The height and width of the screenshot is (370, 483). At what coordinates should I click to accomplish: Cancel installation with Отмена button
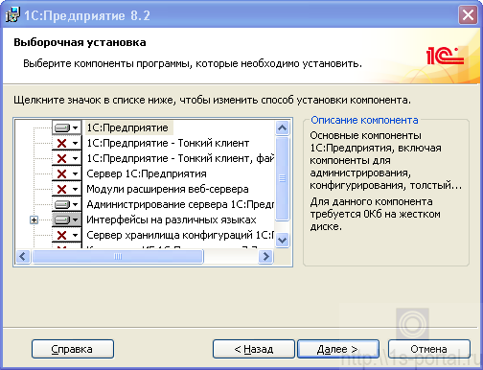pos(429,349)
